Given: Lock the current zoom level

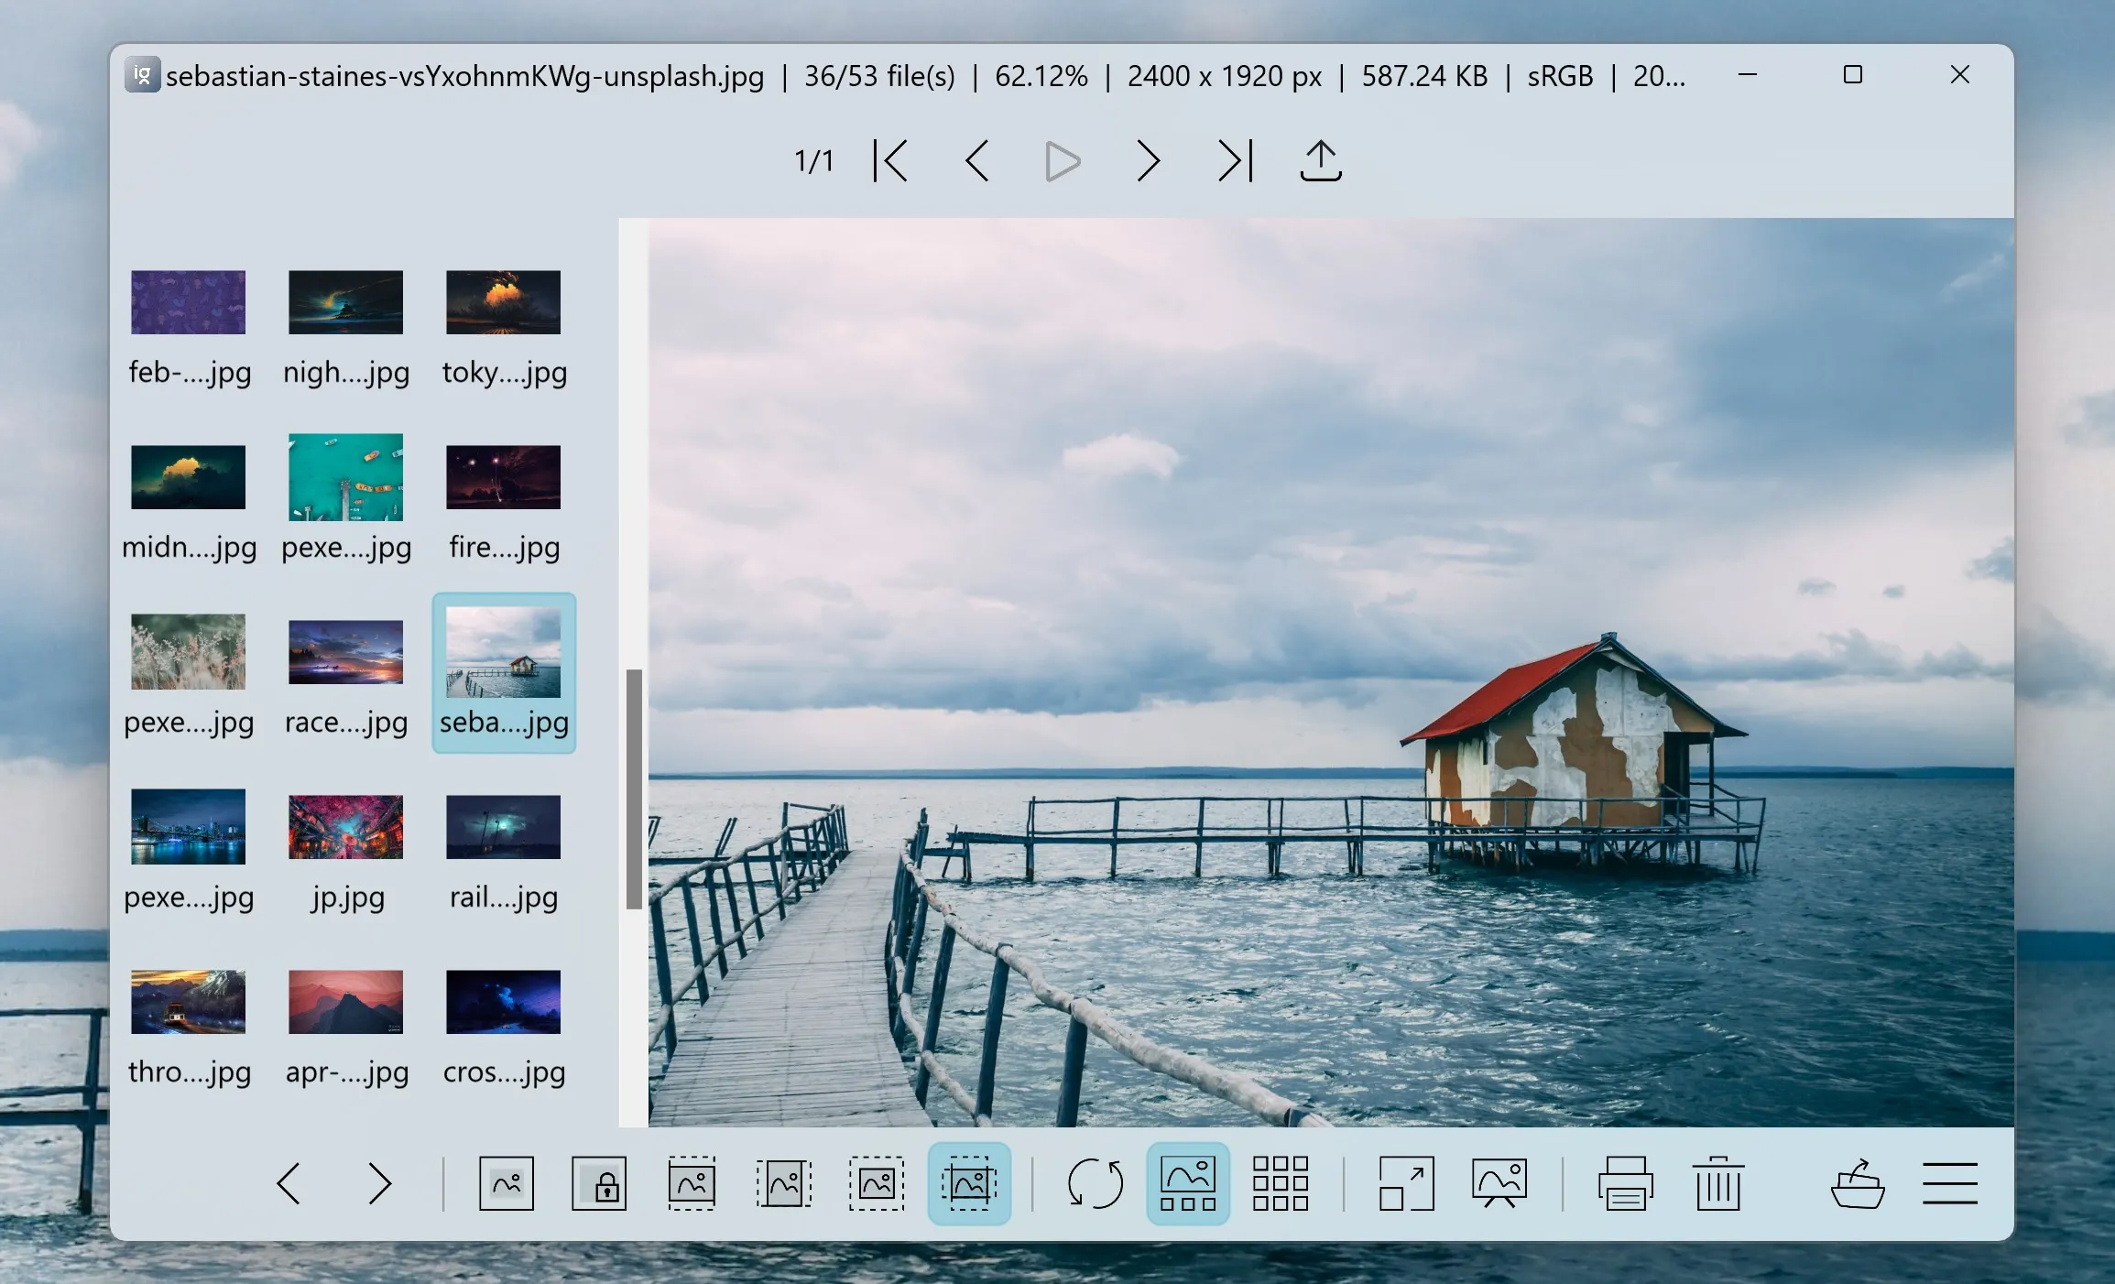Looking at the screenshot, I should tap(599, 1183).
